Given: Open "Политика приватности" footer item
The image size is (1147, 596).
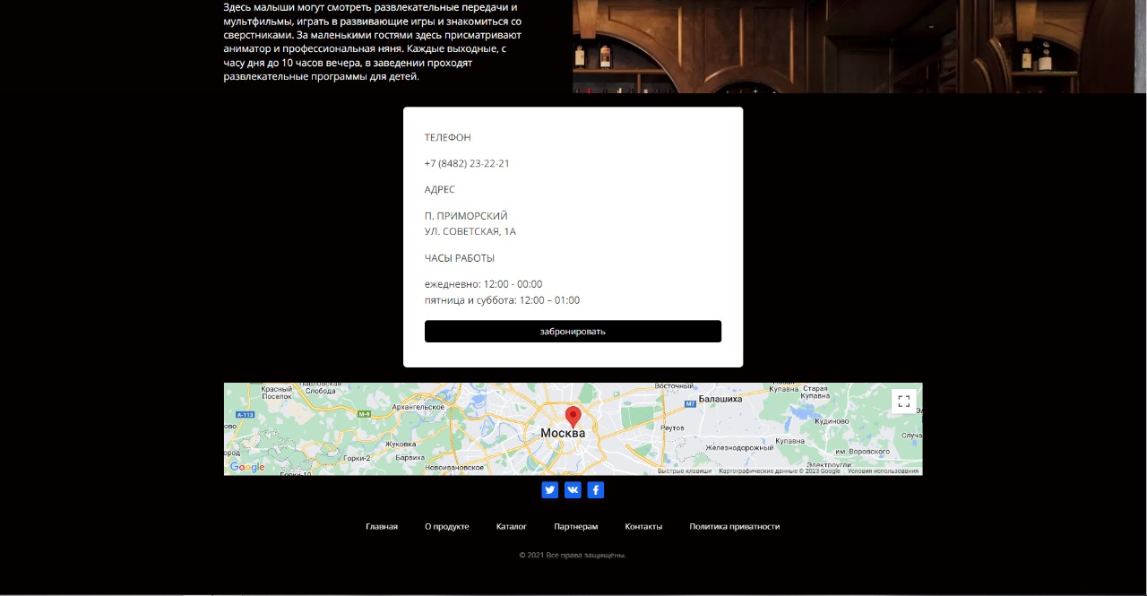Looking at the screenshot, I should pos(735,527).
